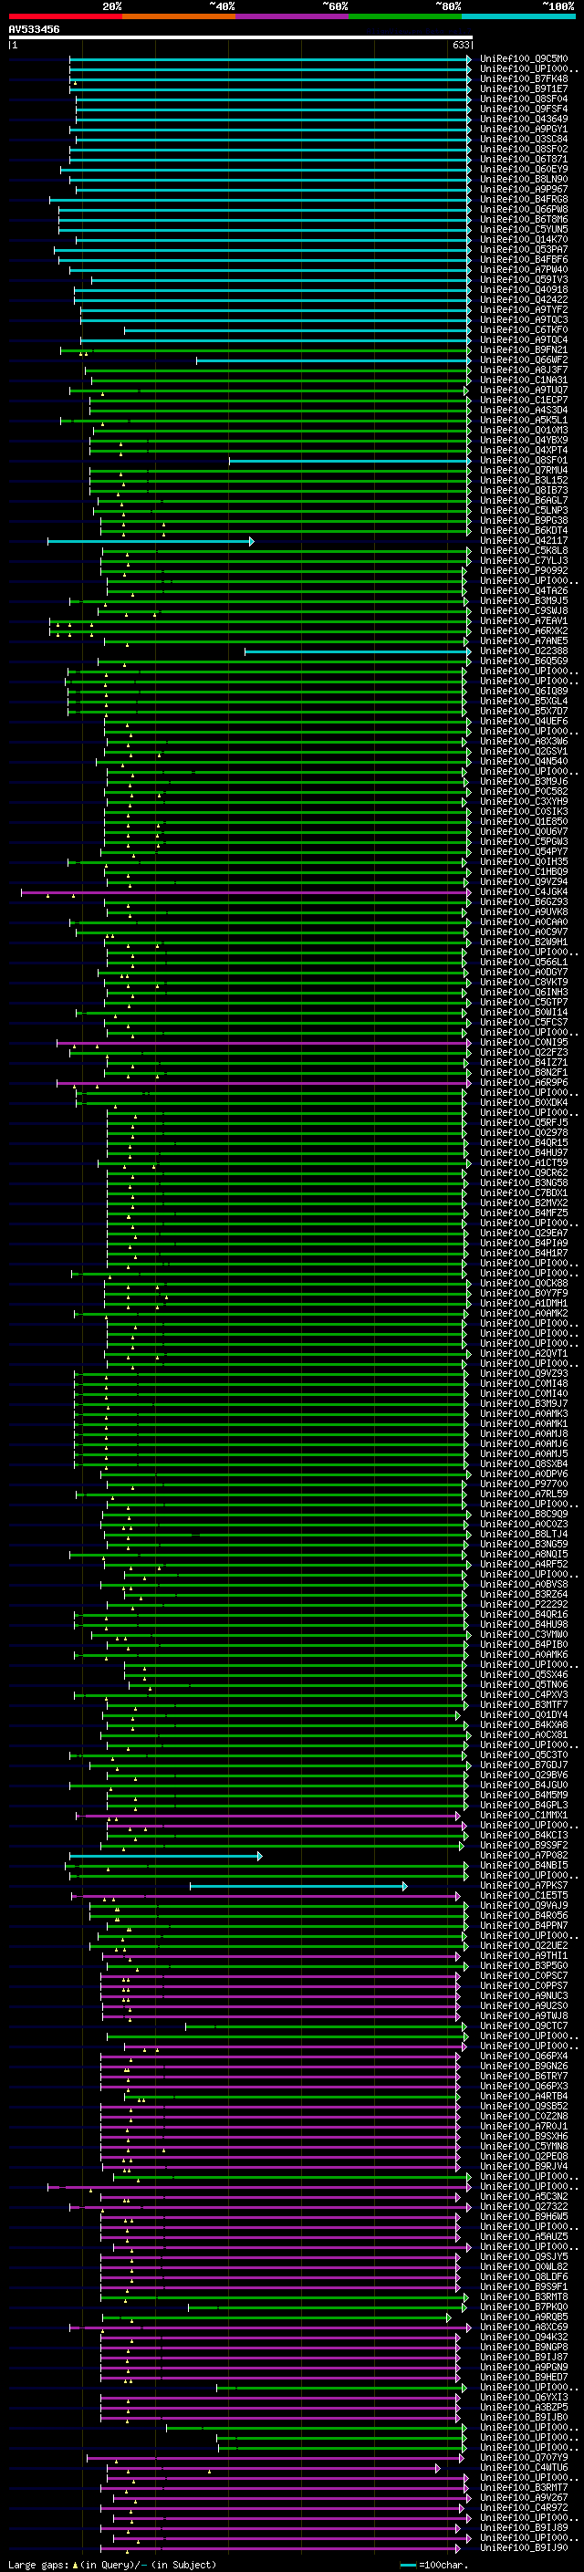Click the label UniRef100_Q6IQ89
Screen dimensions: 584x2572
[524, 691]
